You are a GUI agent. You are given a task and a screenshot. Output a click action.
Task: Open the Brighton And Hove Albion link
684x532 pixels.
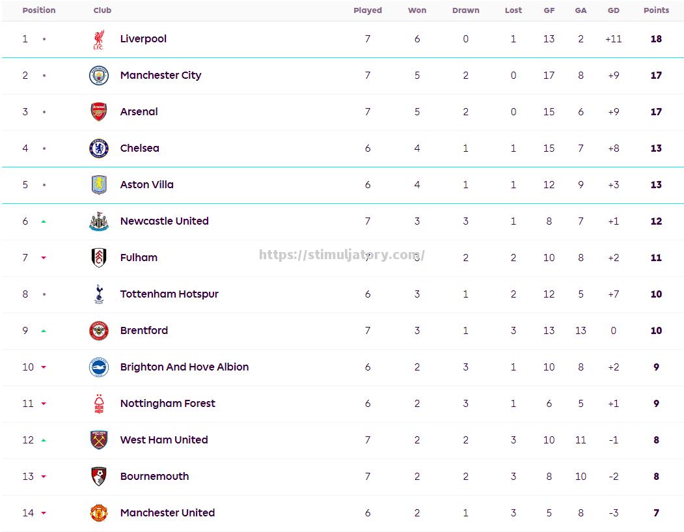tap(184, 367)
